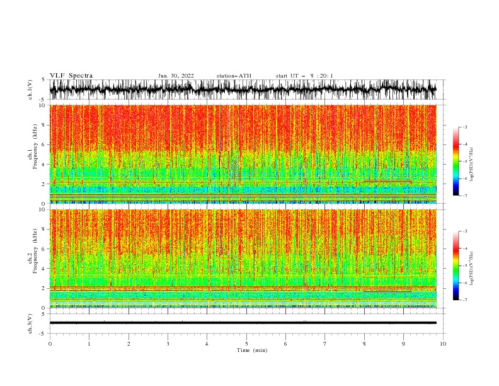Click the 'VLF Spectra' title text

(71, 76)
